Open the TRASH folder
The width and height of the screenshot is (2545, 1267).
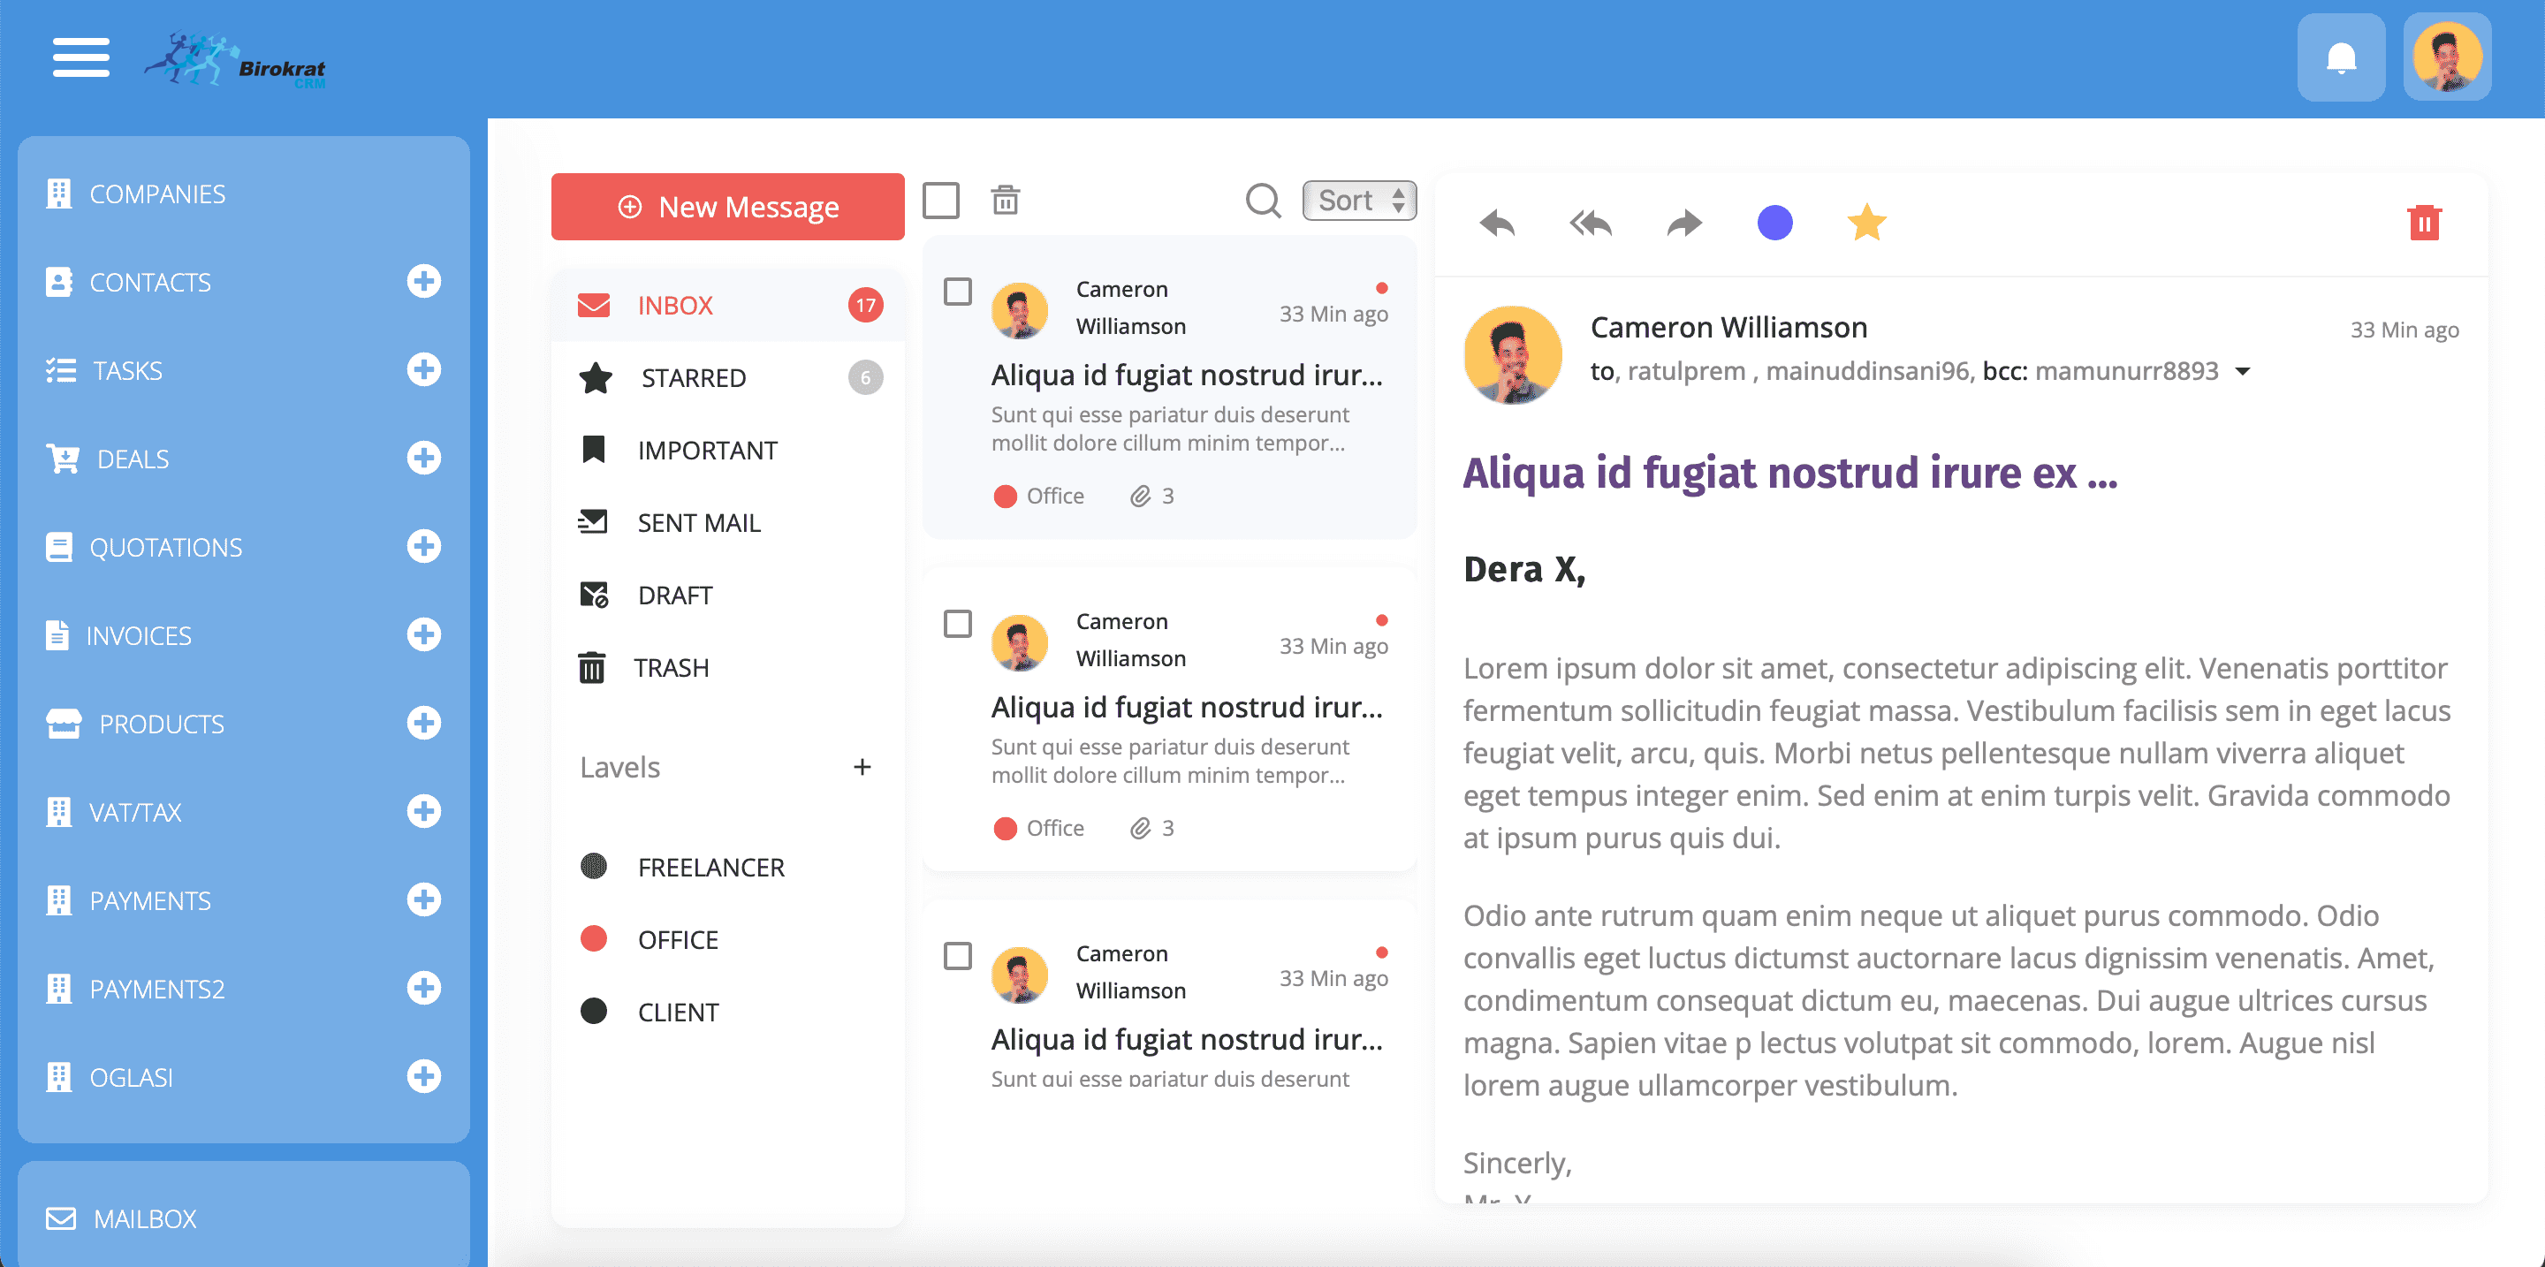(x=727, y=668)
